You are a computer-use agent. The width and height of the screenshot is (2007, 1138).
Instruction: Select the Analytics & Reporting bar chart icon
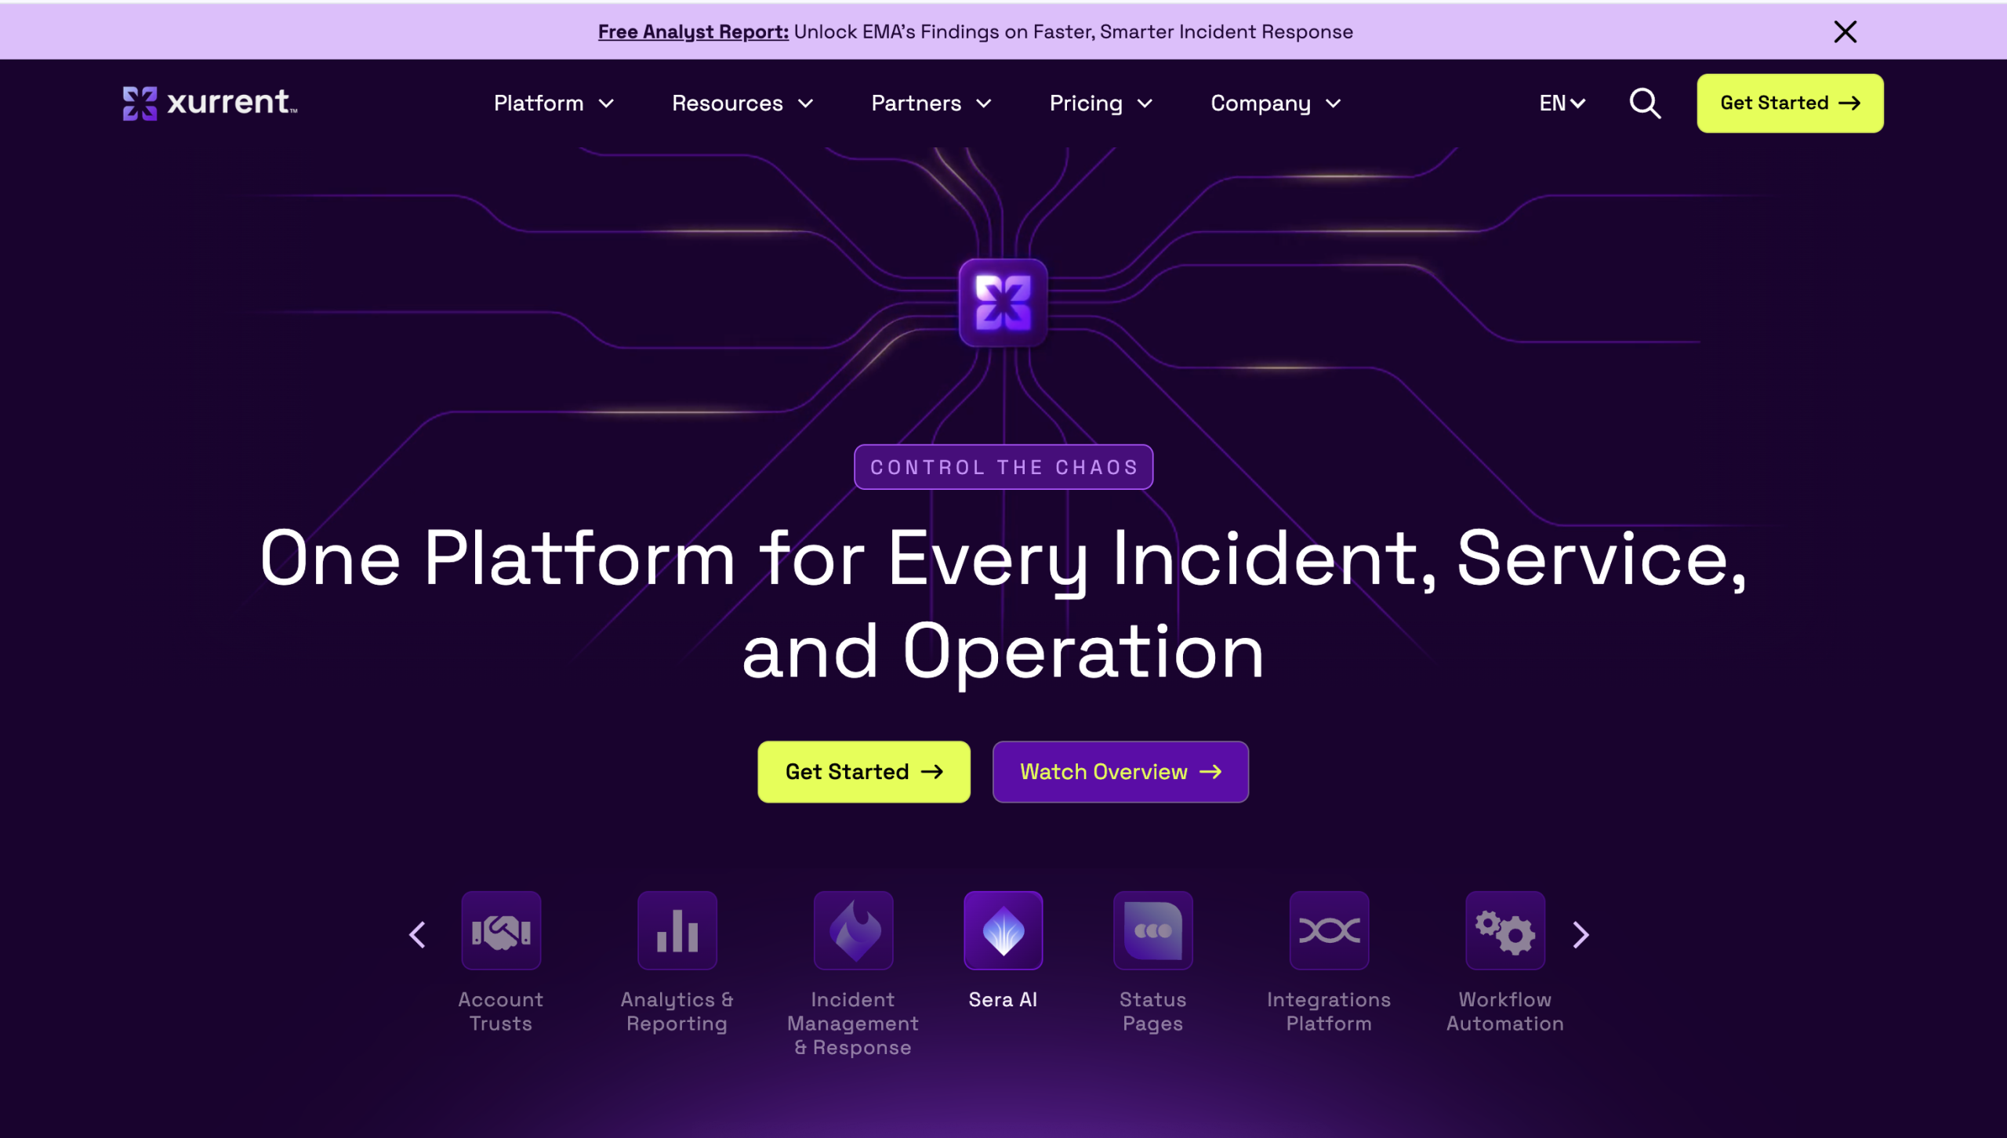click(677, 930)
